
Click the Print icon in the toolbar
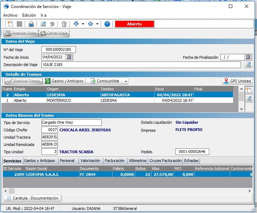(x=31, y=24)
